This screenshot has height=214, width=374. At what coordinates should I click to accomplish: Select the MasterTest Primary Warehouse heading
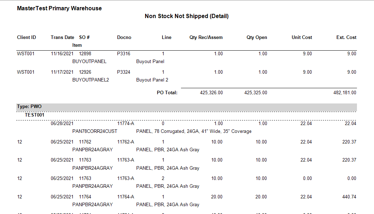[59, 9]
